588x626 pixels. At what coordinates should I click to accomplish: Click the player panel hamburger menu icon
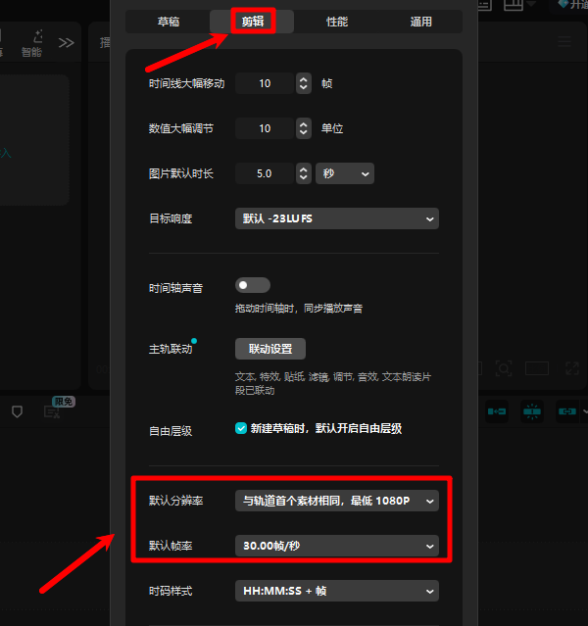click(x=563, y=42)
